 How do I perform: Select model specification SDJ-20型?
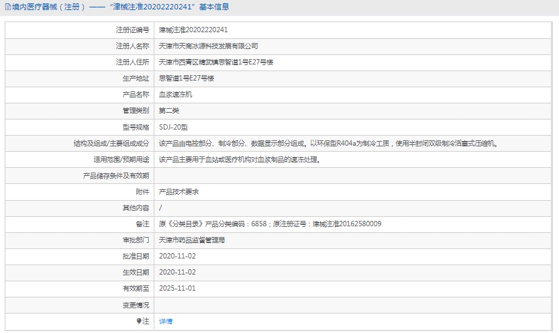point(174,127)
